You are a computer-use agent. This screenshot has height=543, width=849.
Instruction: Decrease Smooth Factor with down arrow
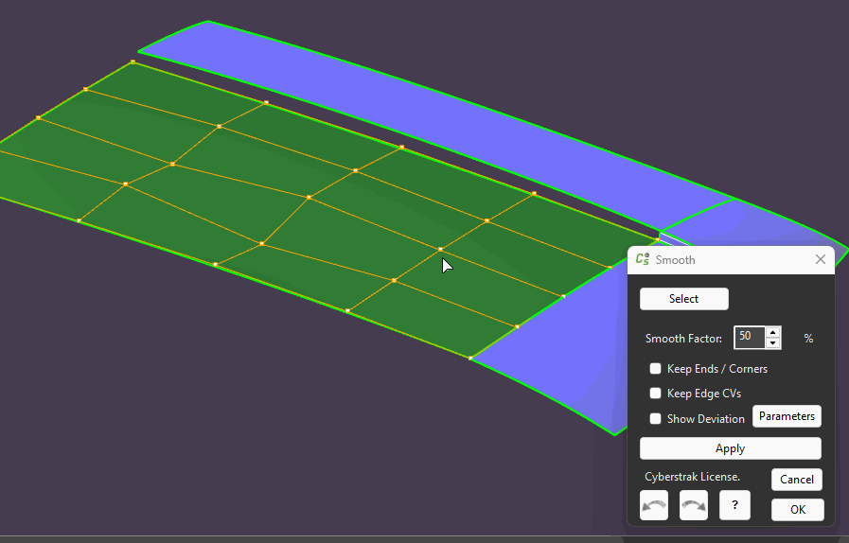(x=773, y=342)
